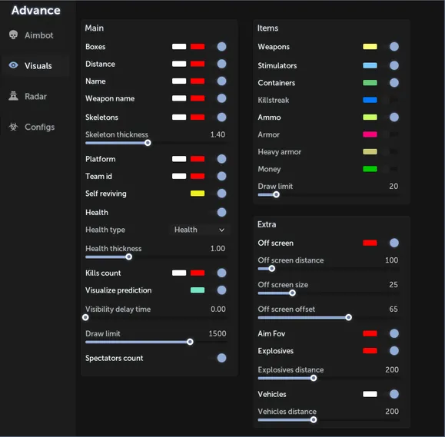Turn off the Name toggle
445x437 pixels.
click(219, 81)
